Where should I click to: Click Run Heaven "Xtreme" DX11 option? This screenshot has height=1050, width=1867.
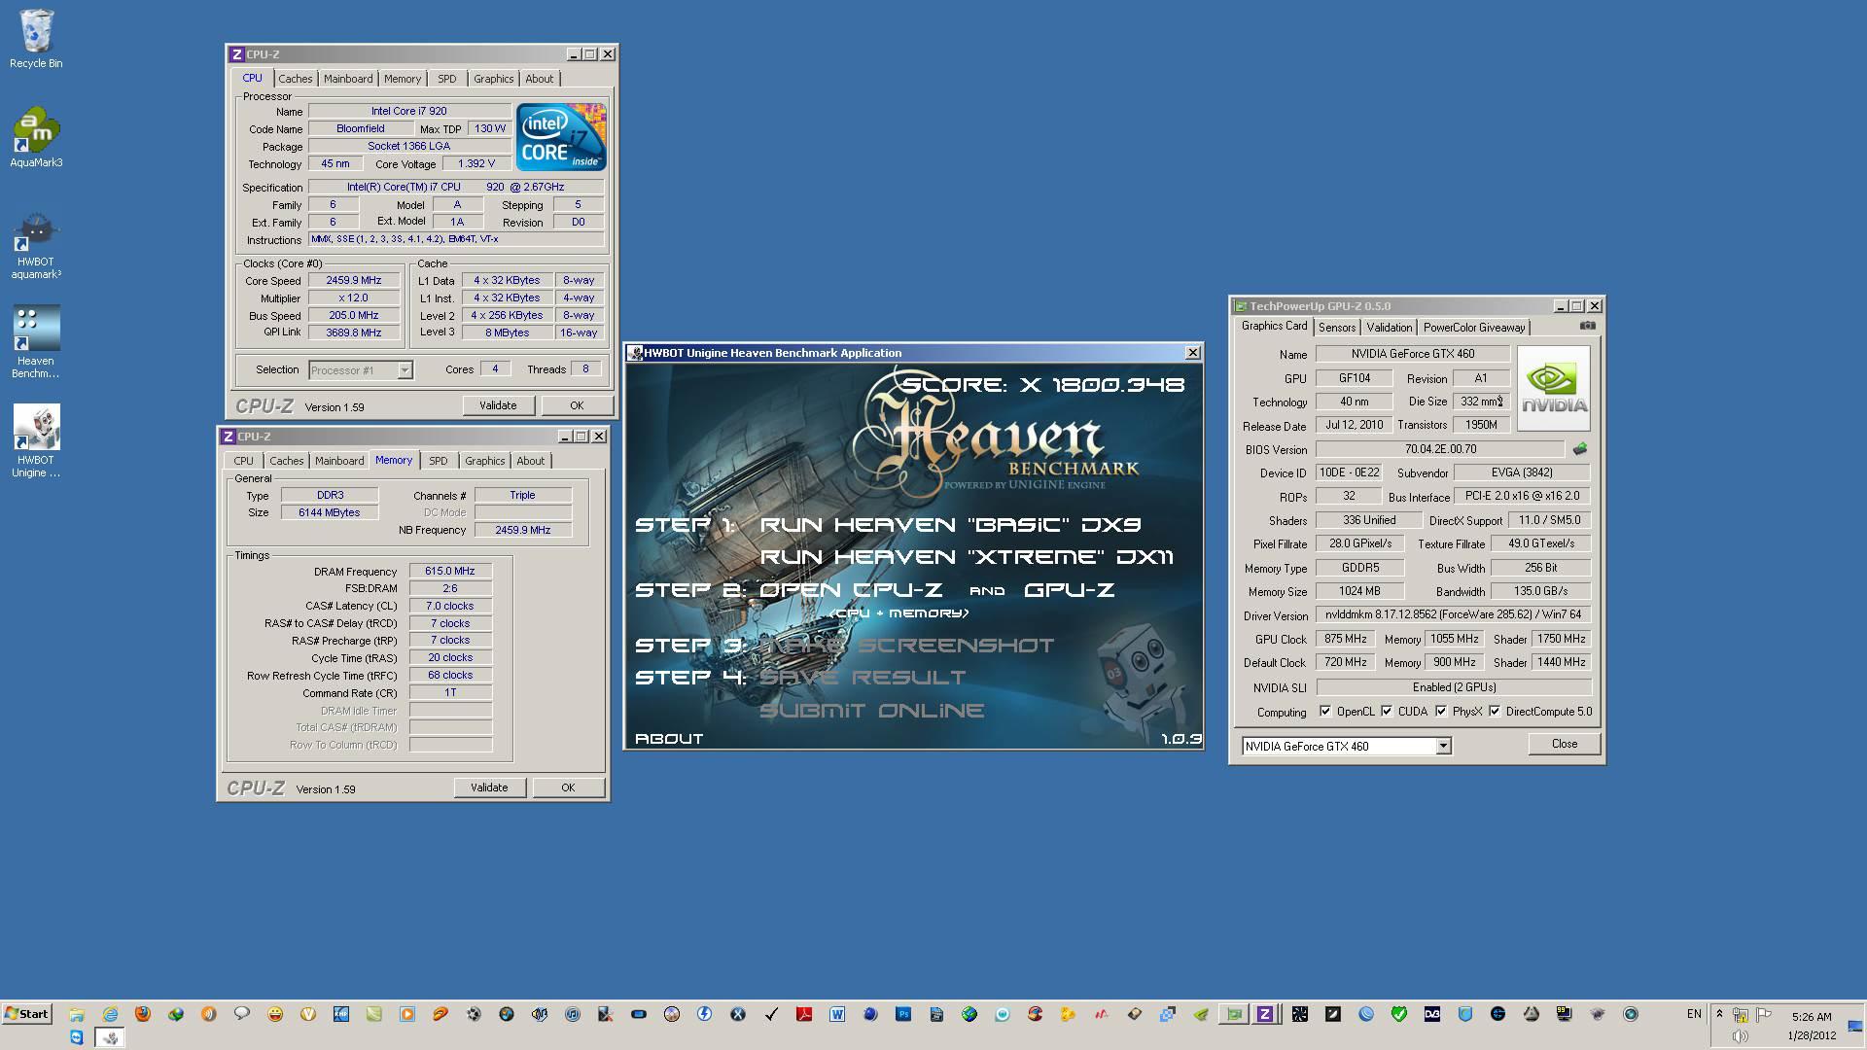pos(967,557)
